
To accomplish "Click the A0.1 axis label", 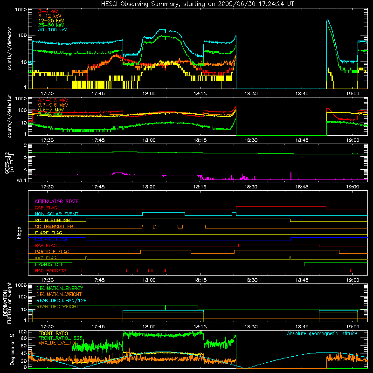I will tap(21, 180).
